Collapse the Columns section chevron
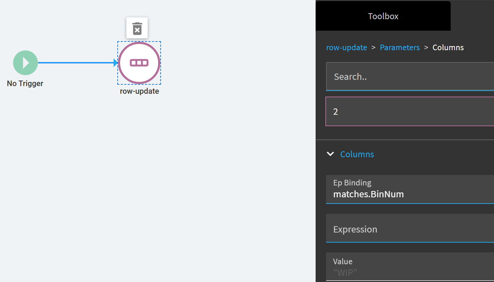Viewport: 494px width, 282px height. (330, 154)
